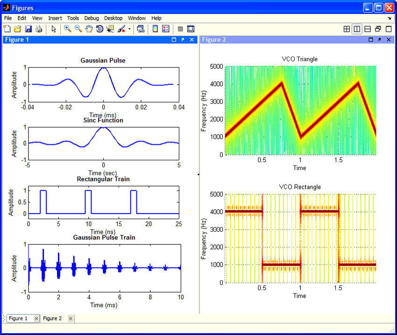Create a new figure

(7, 29)
